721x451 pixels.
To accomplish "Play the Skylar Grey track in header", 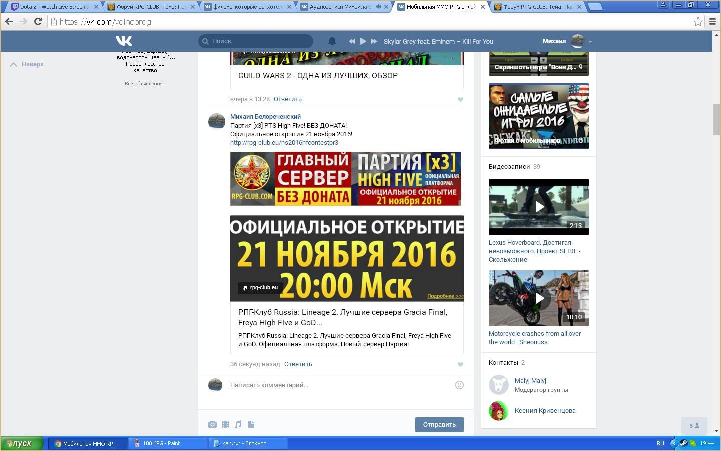I will point(363,41).
